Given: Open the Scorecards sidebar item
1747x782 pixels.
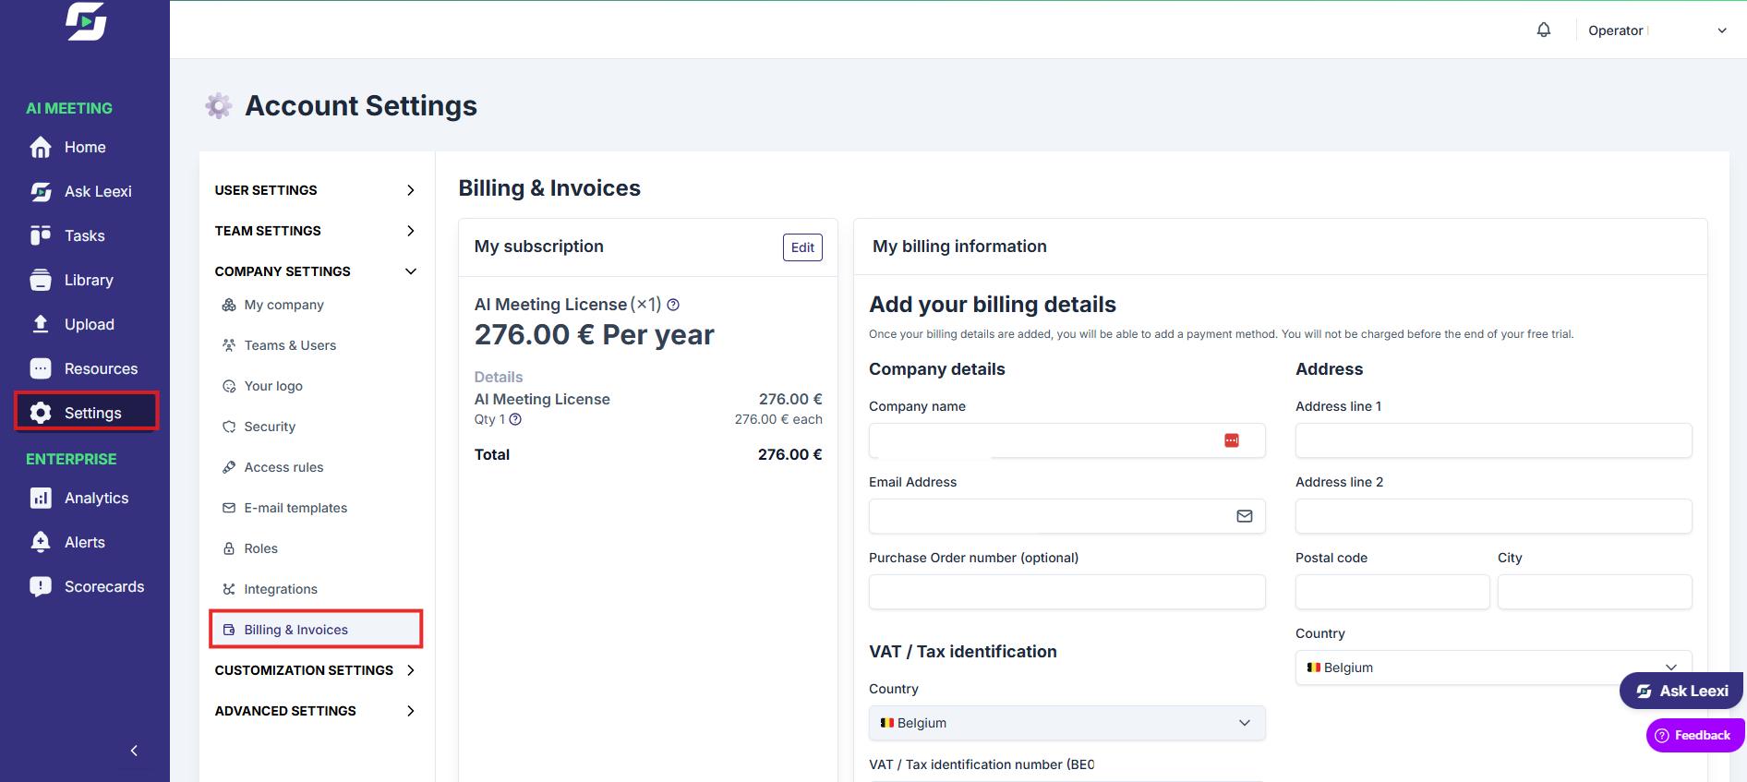Looking at the screenshot, I should coord(87,586).
